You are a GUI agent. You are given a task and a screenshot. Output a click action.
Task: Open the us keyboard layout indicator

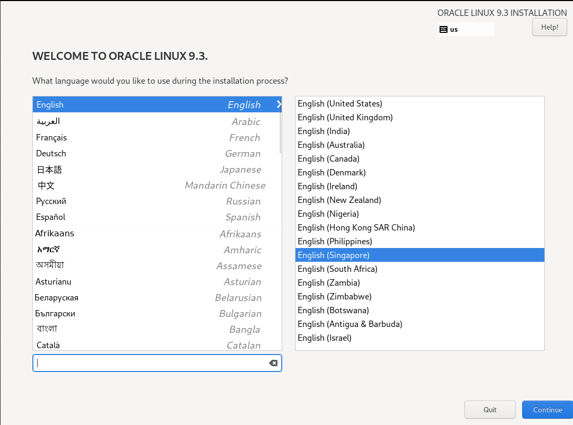click(x=465, y=29)
